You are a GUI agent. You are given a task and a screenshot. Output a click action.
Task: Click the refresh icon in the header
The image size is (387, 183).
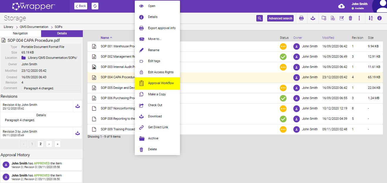pos(95,6)
